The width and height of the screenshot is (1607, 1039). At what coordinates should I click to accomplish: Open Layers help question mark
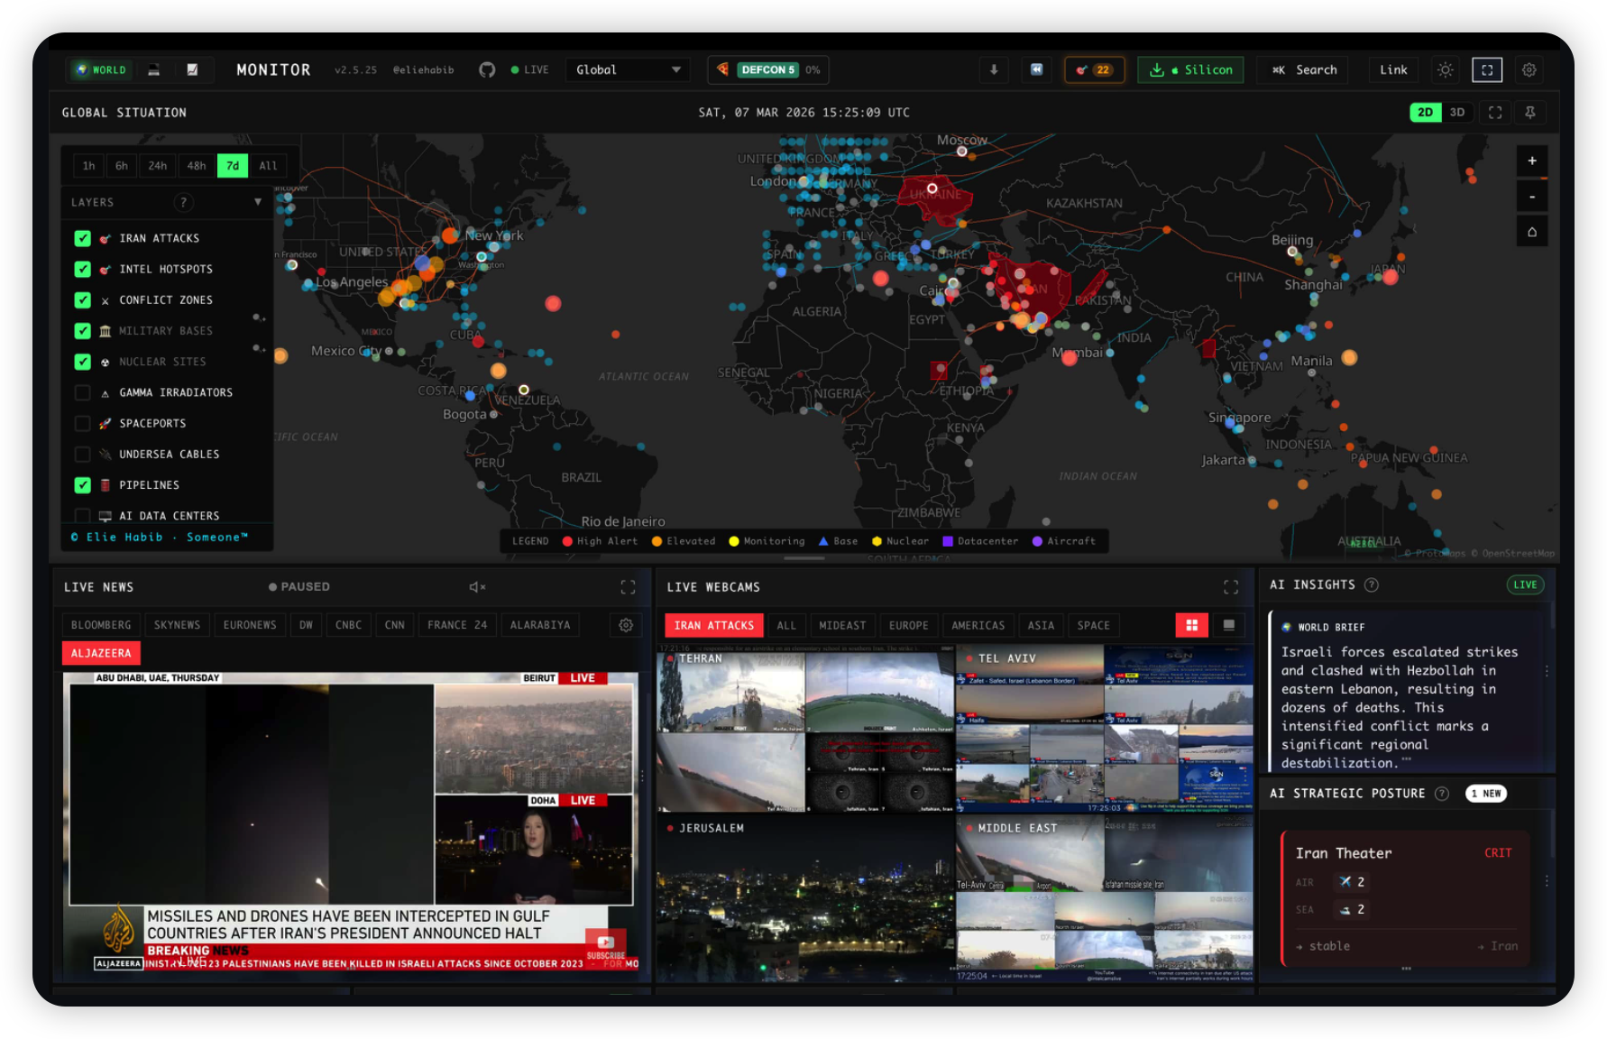(x=184, y=202)
